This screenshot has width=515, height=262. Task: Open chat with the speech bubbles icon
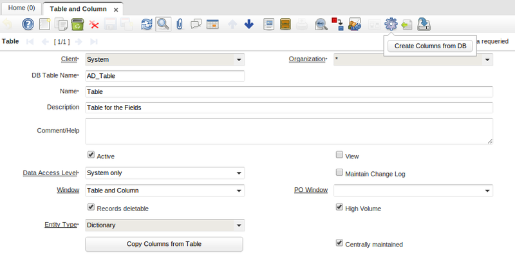point(196,24)
